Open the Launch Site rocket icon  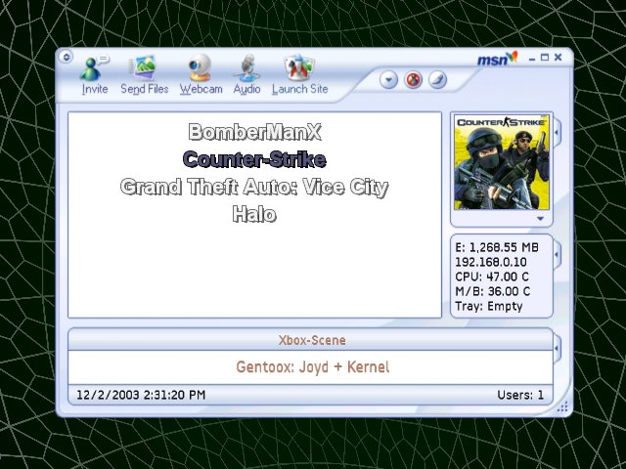pos(299,67)
